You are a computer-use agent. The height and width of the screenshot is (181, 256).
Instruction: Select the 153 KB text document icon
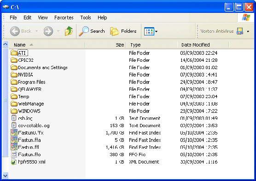(14, 125)
